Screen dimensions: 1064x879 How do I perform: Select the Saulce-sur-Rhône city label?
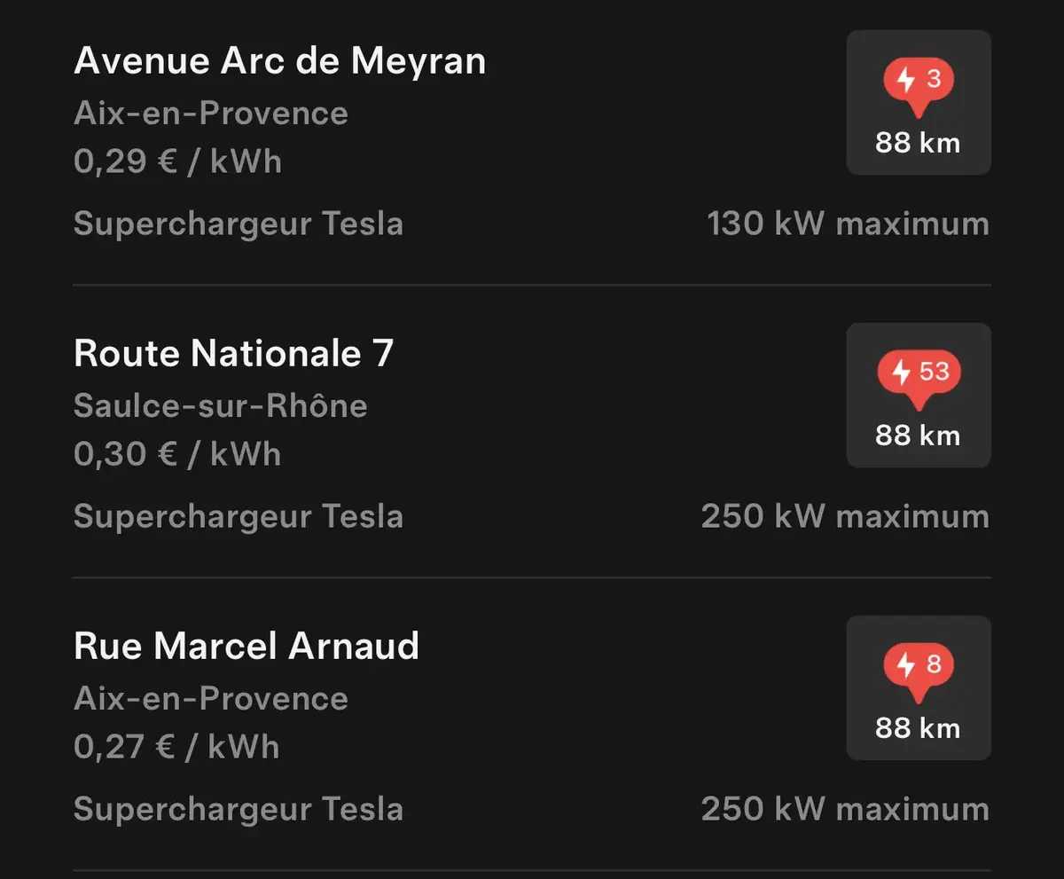(x=220, y=406)
